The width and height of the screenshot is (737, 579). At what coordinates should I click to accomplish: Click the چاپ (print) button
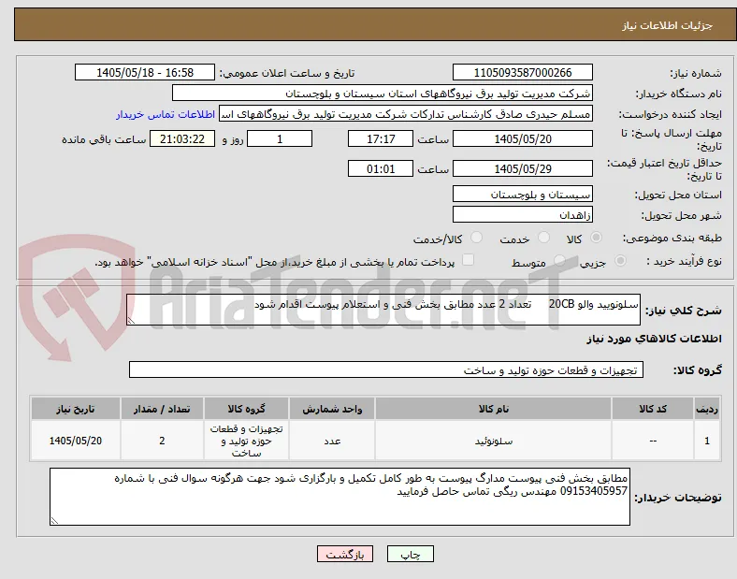[410, 554]
